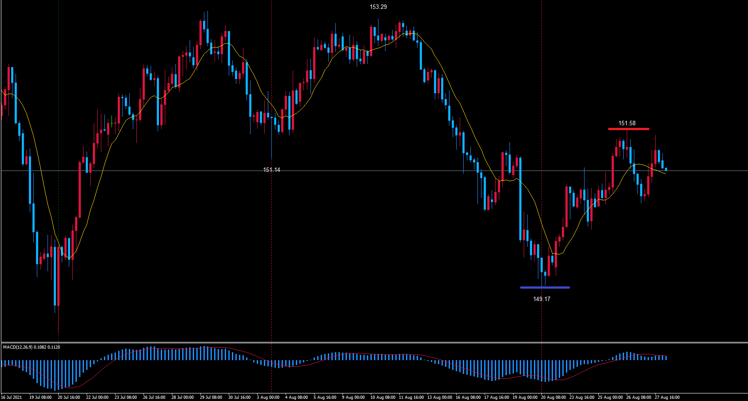Click the red resistance line at 151.58
This screenshot has height=401, width=748.
[628, 129]
